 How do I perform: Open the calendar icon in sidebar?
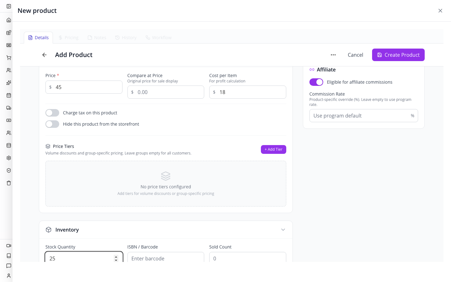[x=9, y=95]
